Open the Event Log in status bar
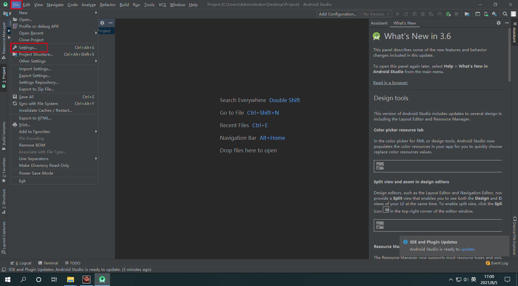518x286 pixels. pyautogui.click(x=497, y=263)
